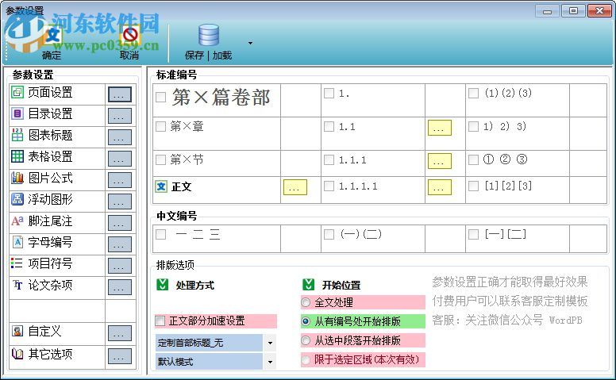Screen dimensions: 616x380
Task: Open 字母编号 ellipsis button
Action: 120,244
